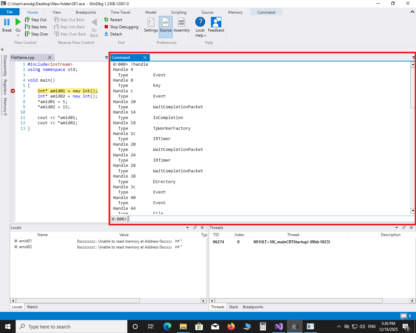Switch to the Watch tab
This screenshot has height=333, width=416.
tap(32, 307)
